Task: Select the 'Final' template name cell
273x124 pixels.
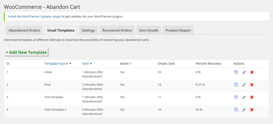Action: [x=47, y=85]
